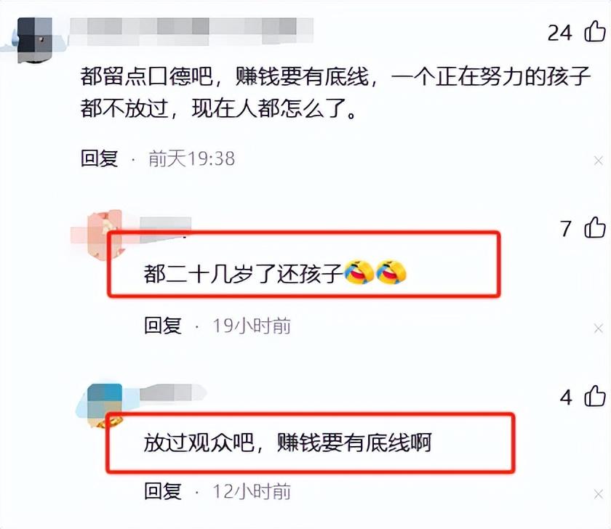Dismiss the comment posted 前天19:38 via X
611x529 pixels.
[x=599, y=161]
